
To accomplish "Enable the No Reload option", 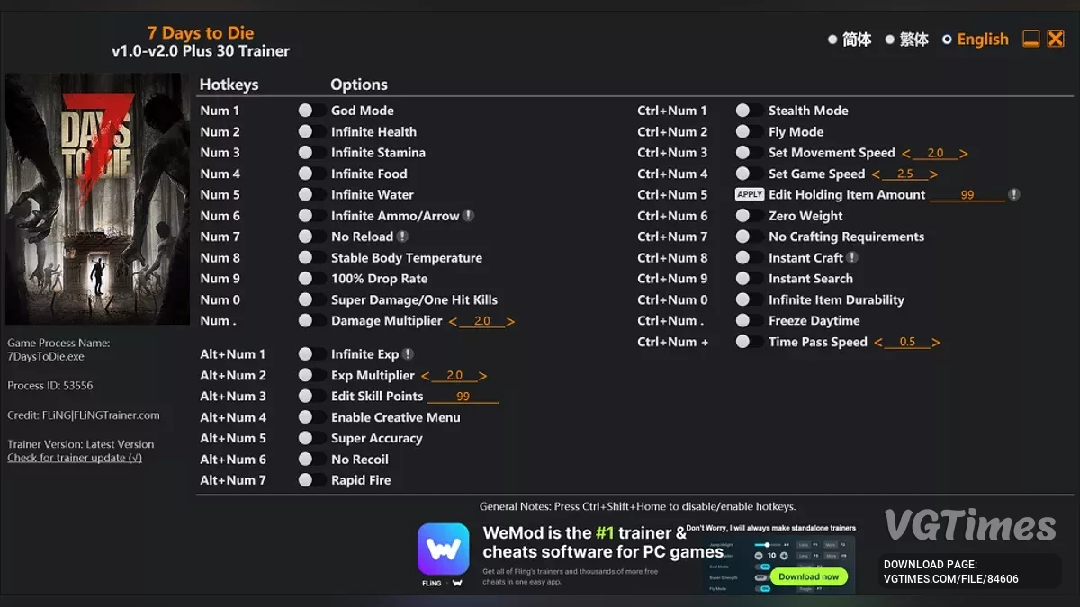I will [312, 237].
